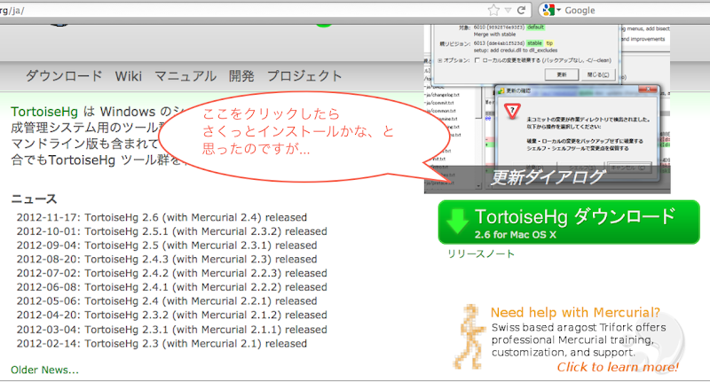The height and width of the screenshot is (382, 710).
Task: Open the ダウンロード menu item
Action: tap(64, 75)
